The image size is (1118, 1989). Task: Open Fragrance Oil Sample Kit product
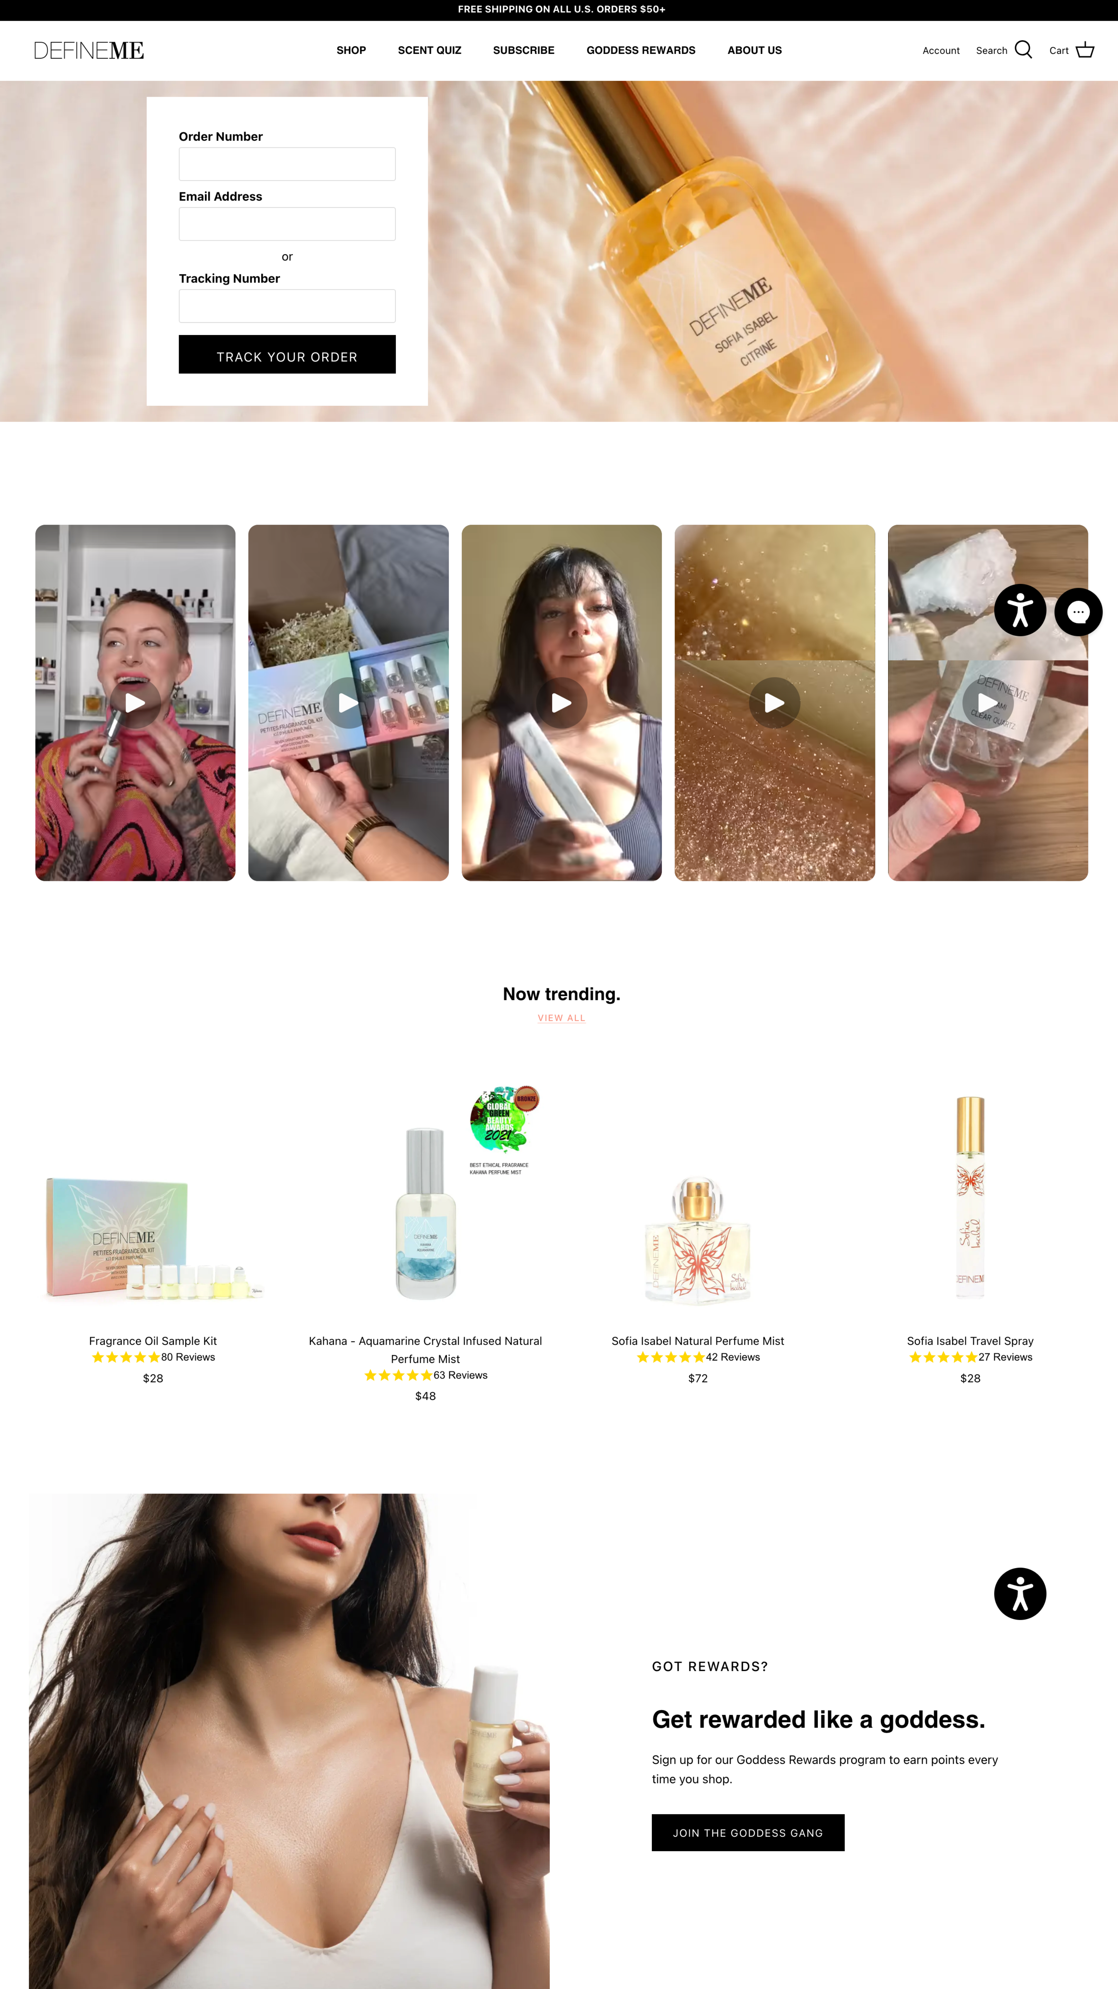(153, 1341)
